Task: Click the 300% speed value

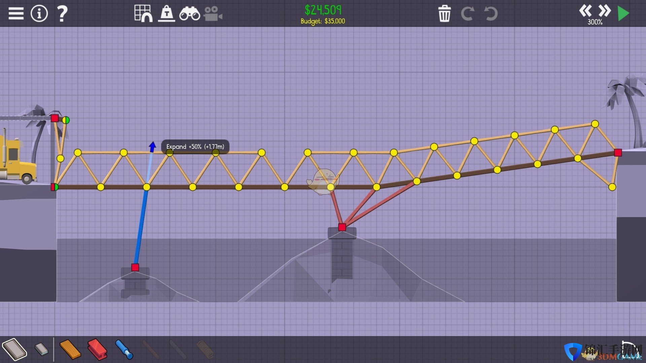Action: (x=595, y=22)
